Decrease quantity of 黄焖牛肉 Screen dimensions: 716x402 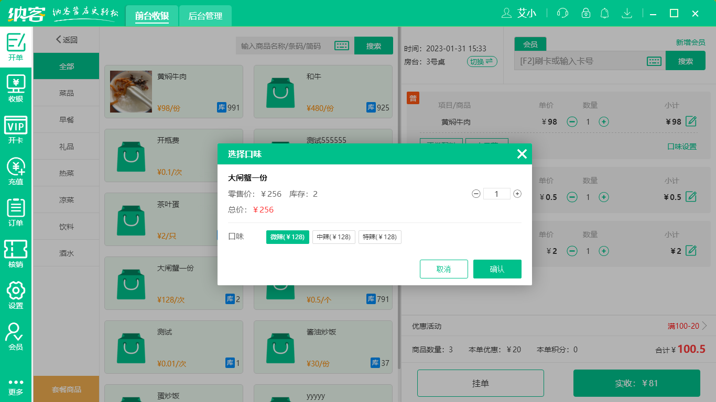pos(572,122)
